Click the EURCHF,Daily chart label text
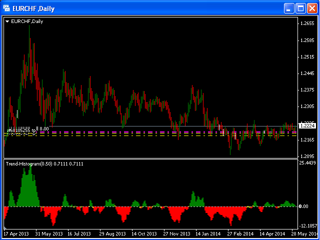The image size is (320, 240). pos(27,21)
